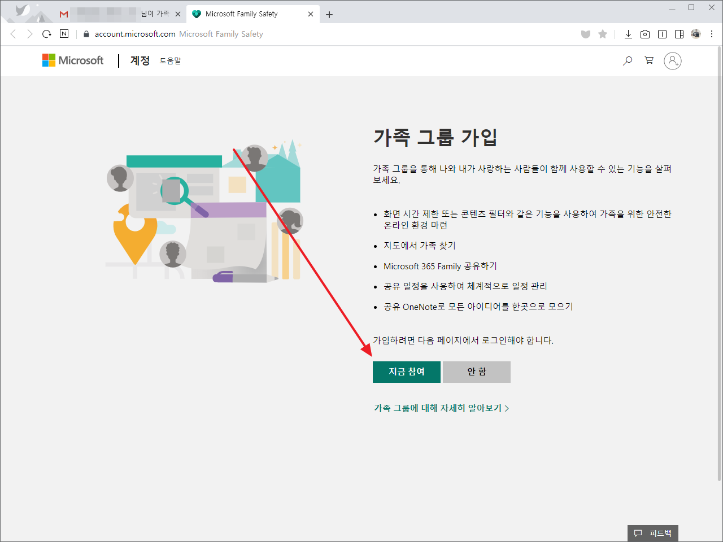Open the 도움말 link
The width and height of the screenshot is (723, 542).
pos(170,61)
